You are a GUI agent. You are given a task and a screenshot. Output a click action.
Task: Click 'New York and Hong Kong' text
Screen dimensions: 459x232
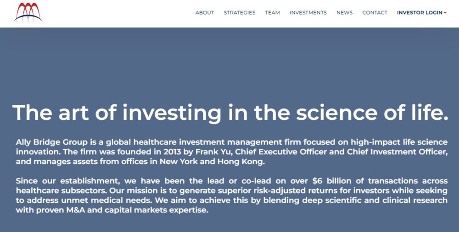click(212, 162)
